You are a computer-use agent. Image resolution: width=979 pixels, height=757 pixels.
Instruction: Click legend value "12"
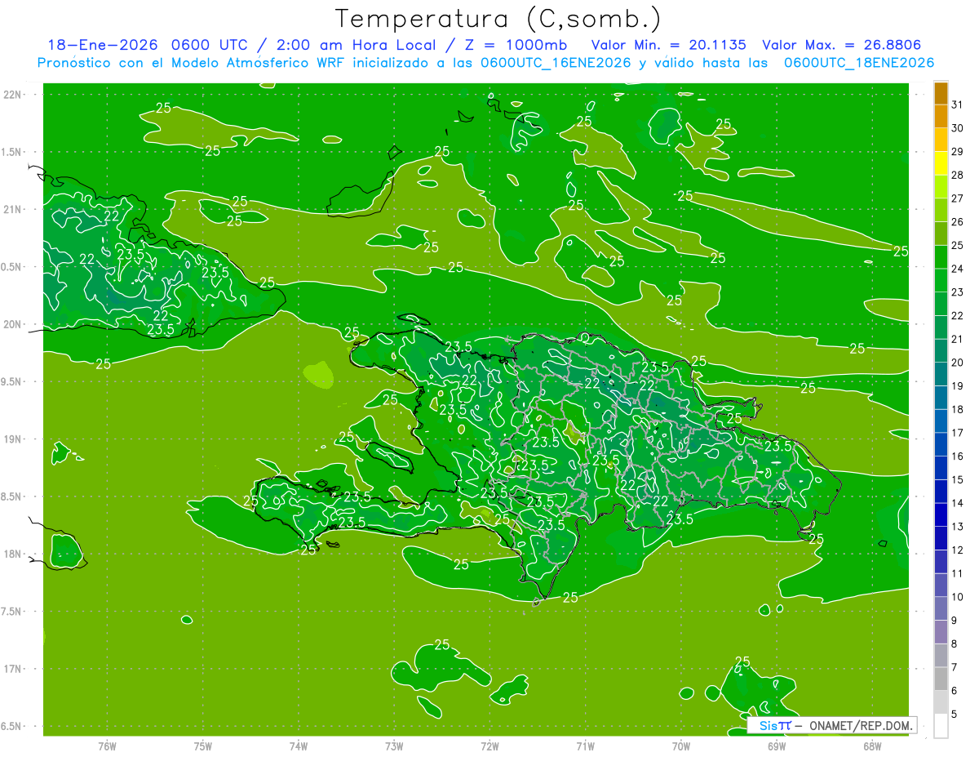coord(958,550)
